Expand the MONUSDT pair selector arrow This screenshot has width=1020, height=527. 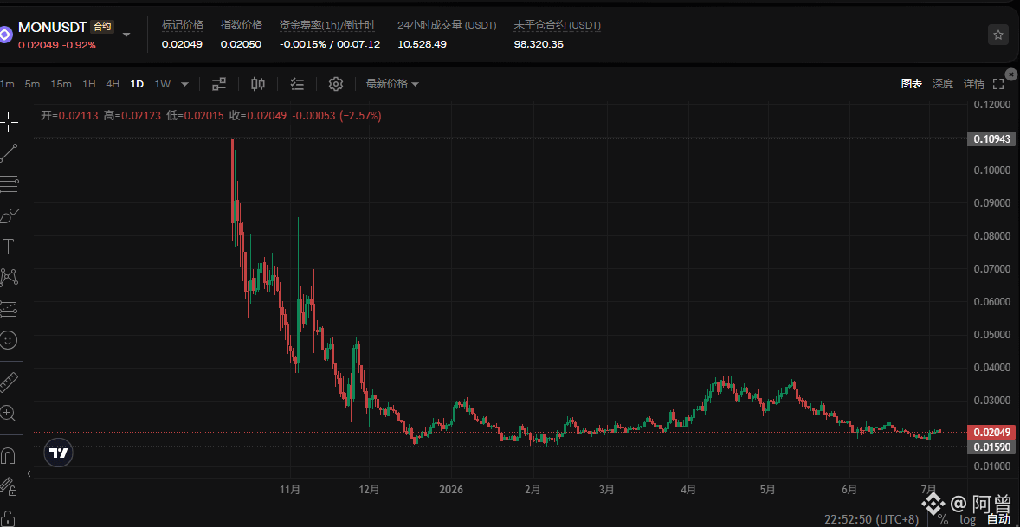tap(126, 35)
